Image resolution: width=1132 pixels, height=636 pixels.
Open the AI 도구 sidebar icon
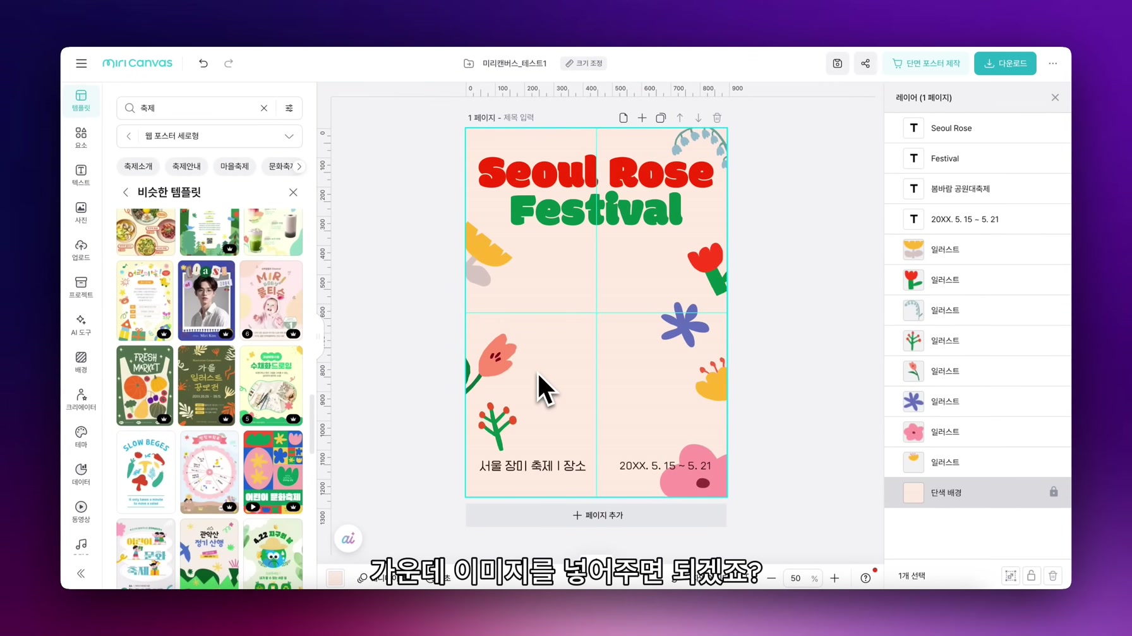tap(81, 325)
